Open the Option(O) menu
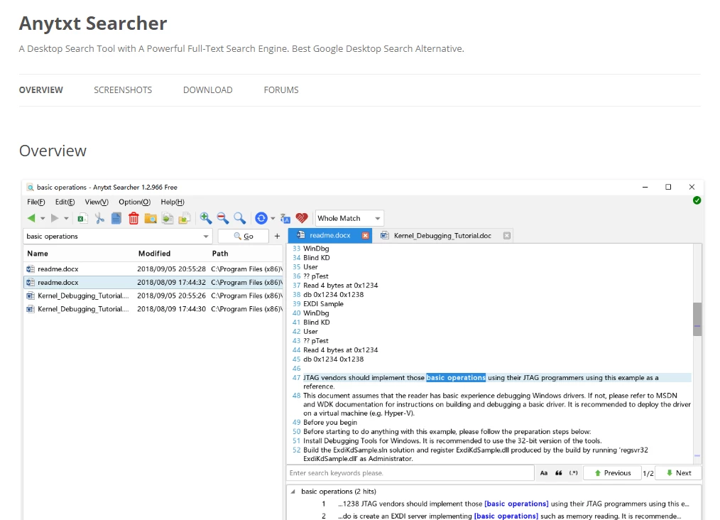Screen dimensions: 720x520 point(134,202)
